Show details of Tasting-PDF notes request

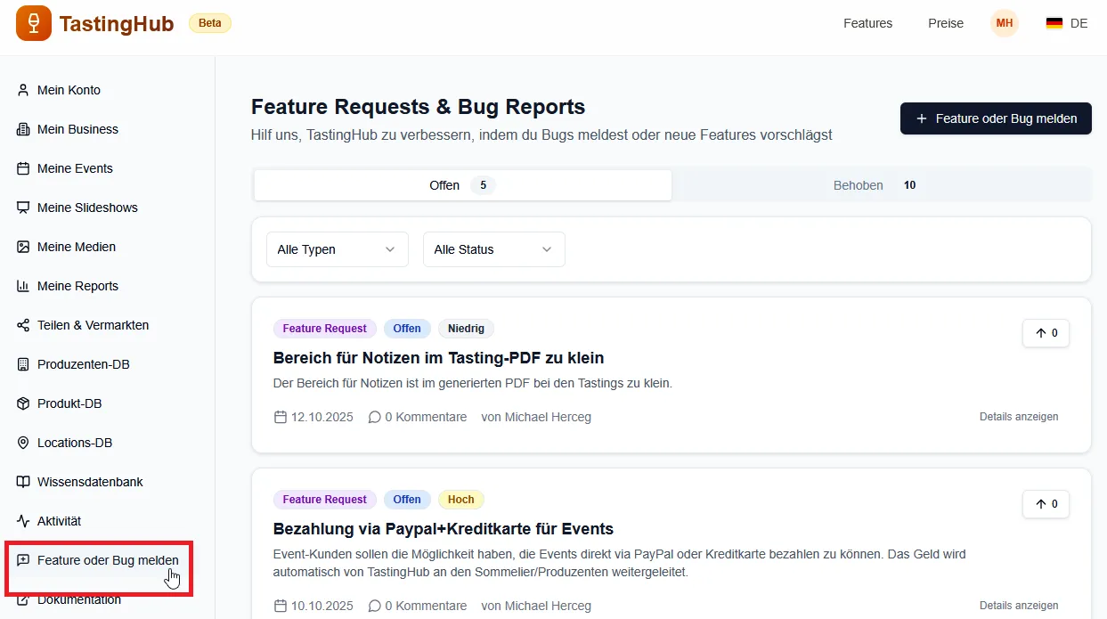pyautogui.click(x=1019, y=417)
